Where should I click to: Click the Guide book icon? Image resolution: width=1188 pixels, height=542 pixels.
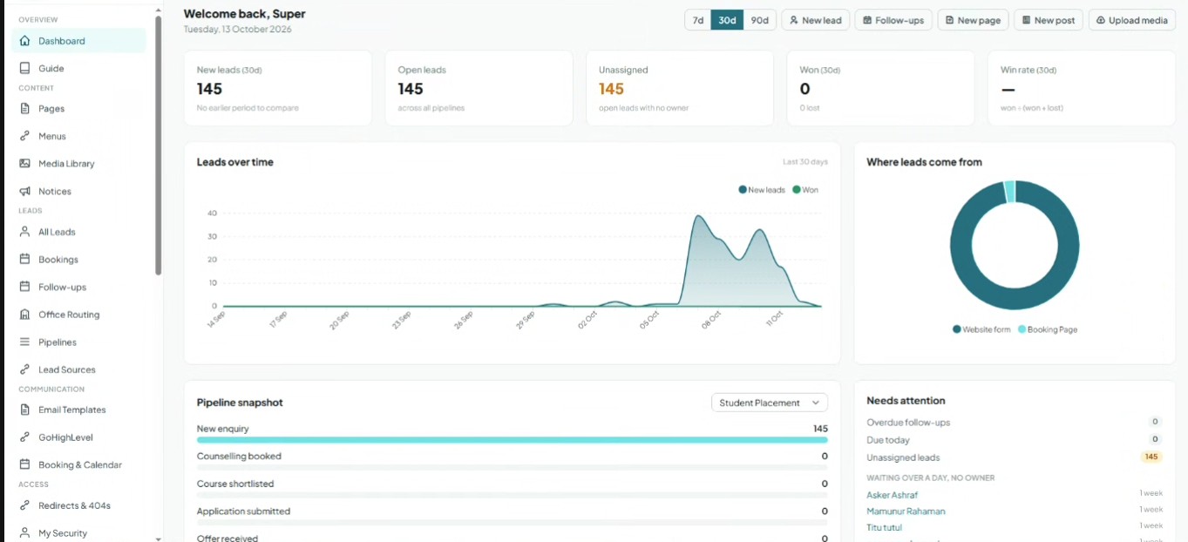pos(24,68)
